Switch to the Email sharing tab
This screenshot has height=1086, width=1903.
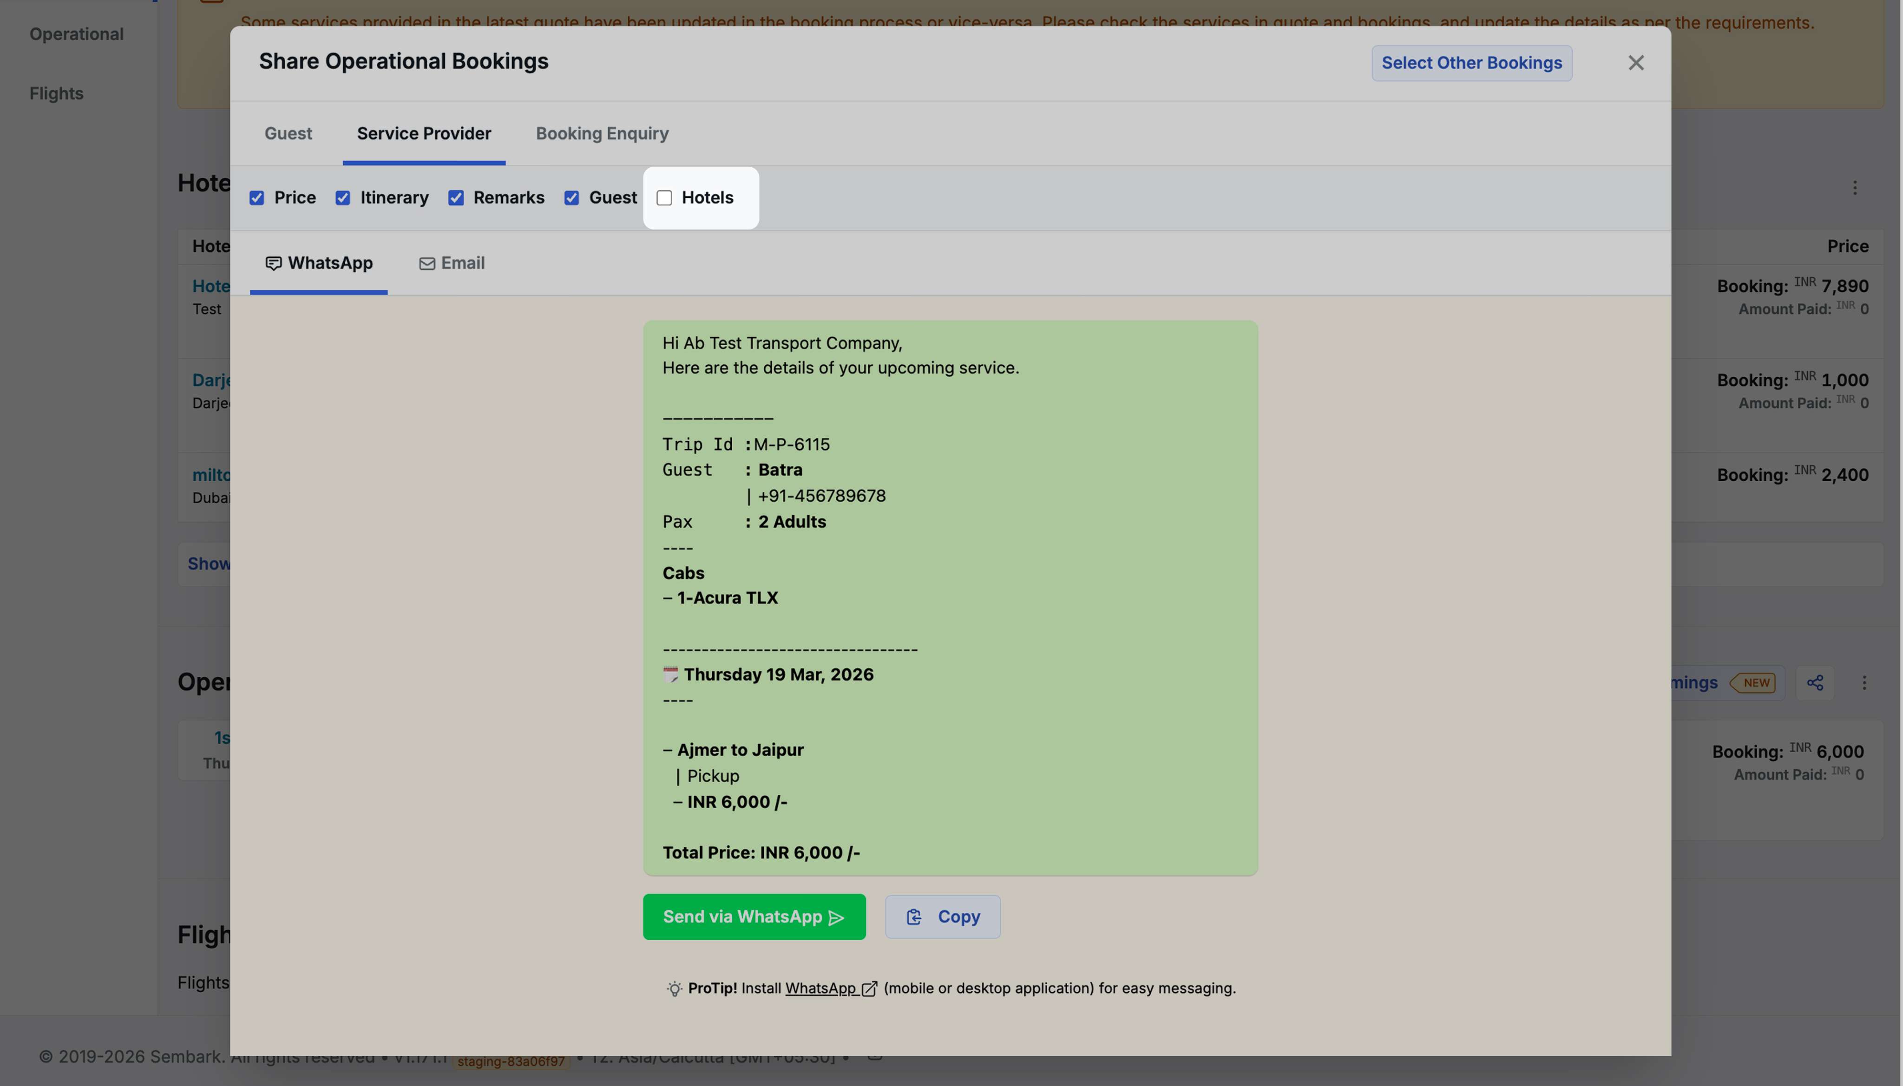coord(452,263)
